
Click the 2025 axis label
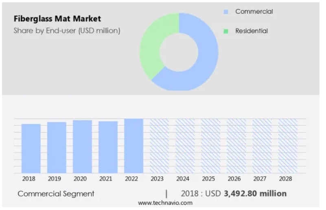[x=208, y=179]
